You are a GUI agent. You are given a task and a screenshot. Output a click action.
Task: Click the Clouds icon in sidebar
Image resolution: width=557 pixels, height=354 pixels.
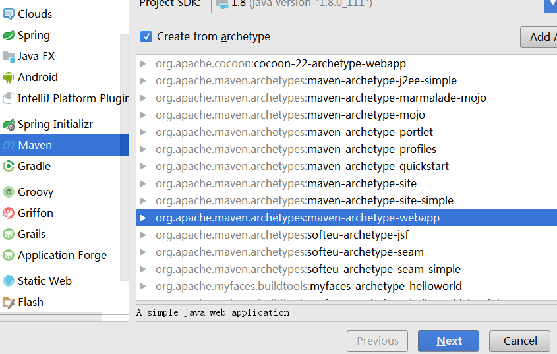[x=8, y=14]
